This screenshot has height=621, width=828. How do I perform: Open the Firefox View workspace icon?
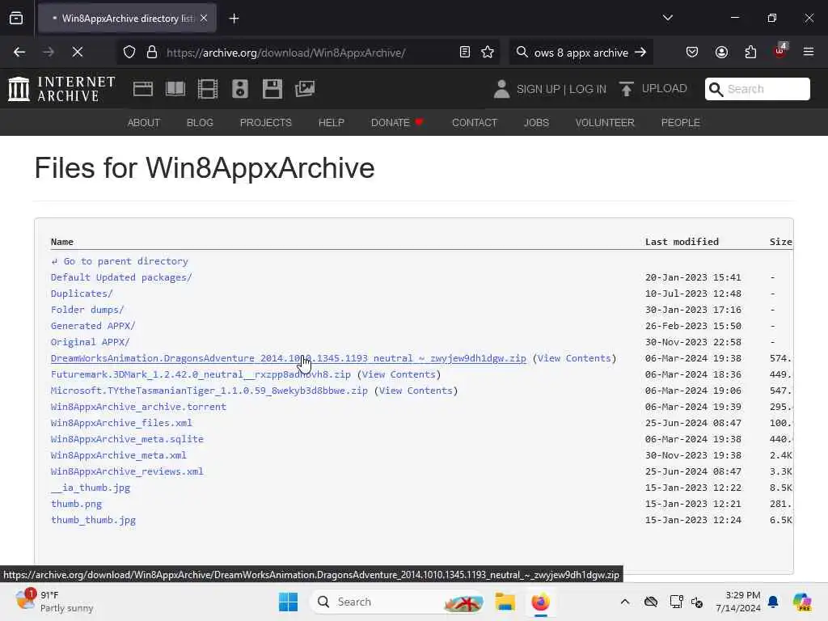tap(16, 19)
